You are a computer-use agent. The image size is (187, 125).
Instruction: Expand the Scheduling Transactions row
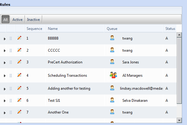(5, 76)
